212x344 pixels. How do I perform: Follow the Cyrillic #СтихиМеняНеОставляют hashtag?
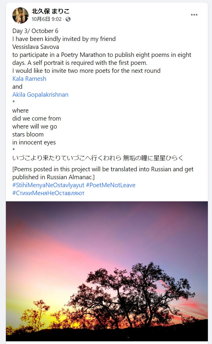pos(49,193)
